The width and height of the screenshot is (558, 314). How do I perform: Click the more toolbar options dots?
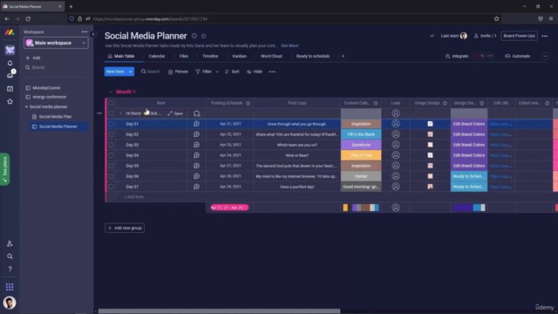[x=272, y=72]
